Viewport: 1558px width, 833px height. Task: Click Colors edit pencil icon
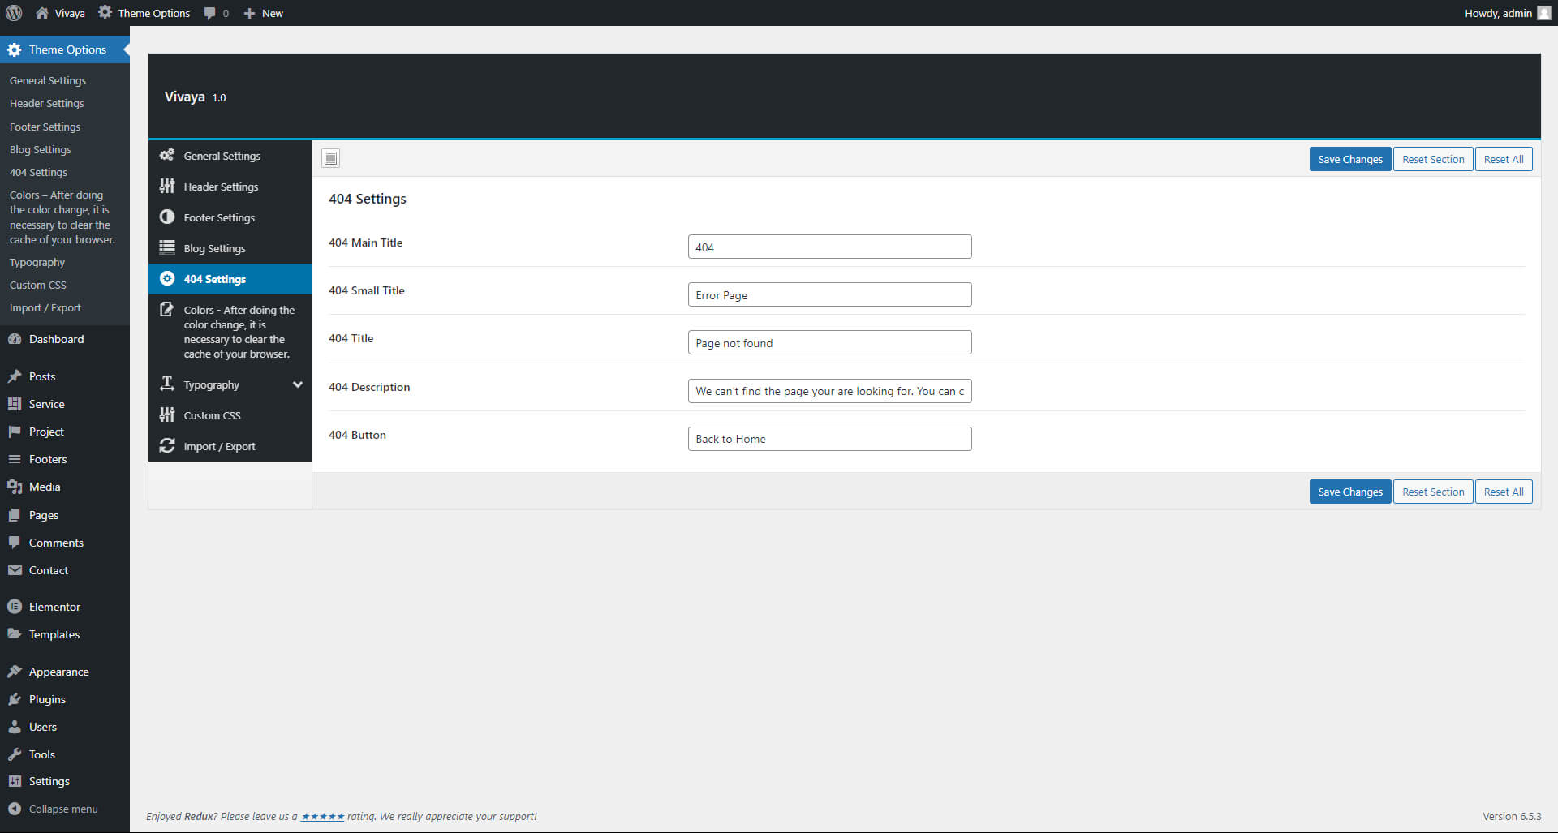click(x=167, y=309)
